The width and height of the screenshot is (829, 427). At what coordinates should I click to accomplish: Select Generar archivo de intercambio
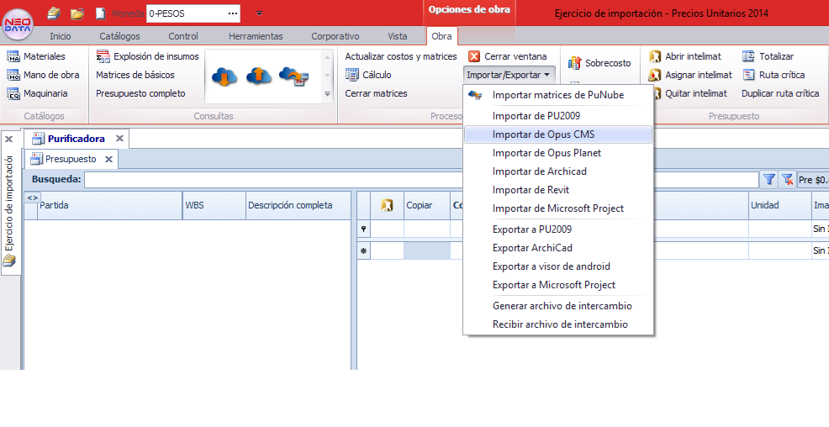(557, 306)
